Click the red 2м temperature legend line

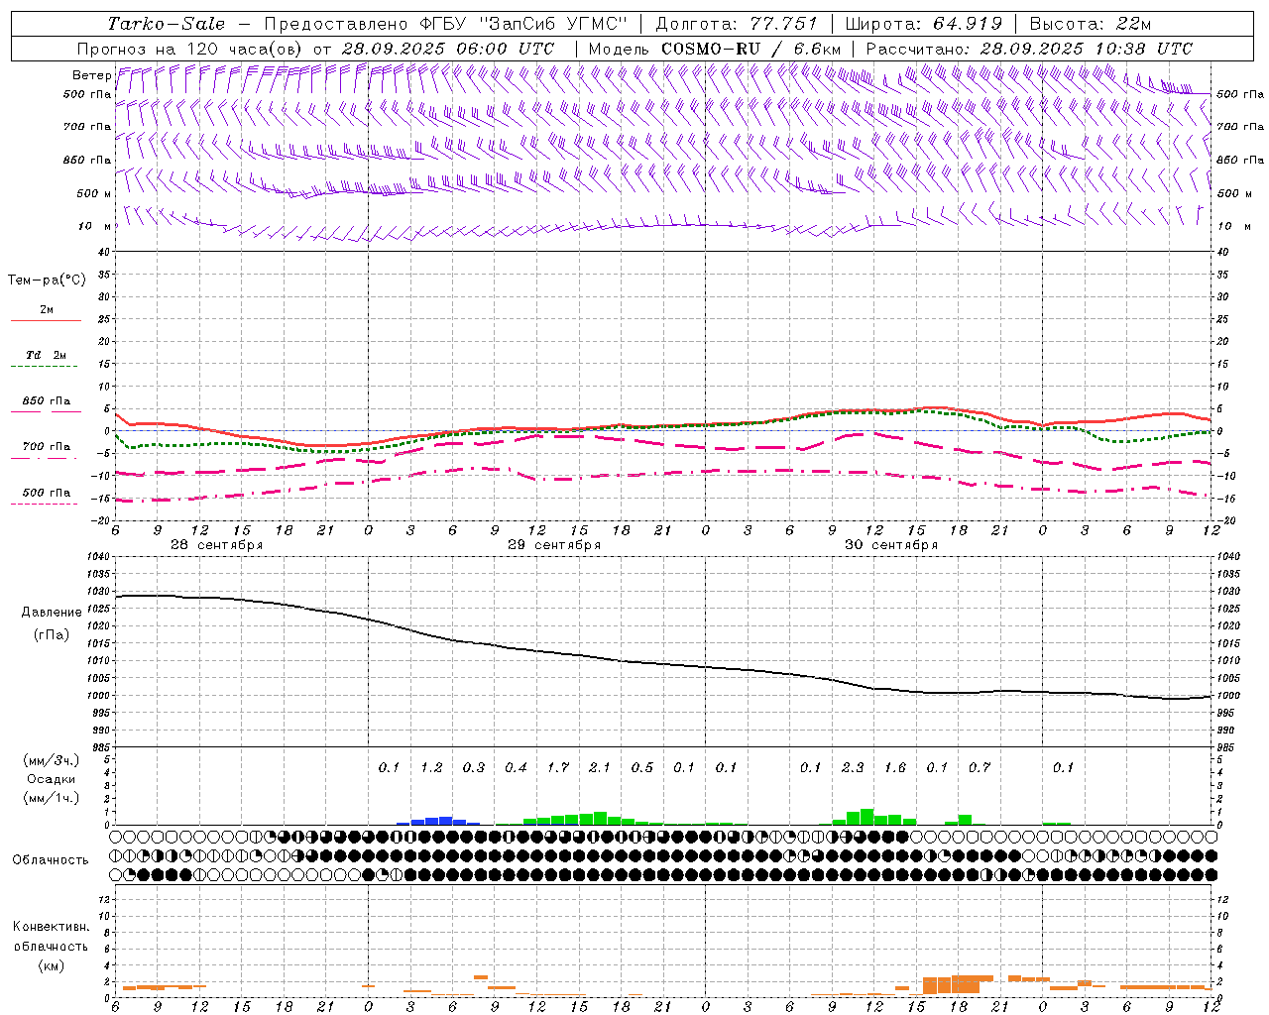pyautogui.click(x=46, y=321)
